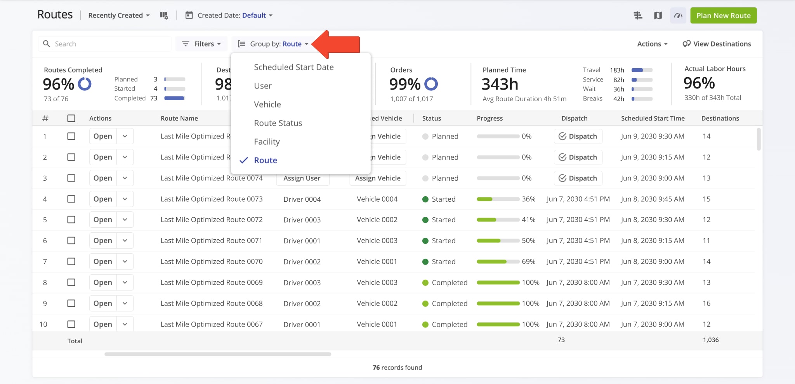This screenshot has width=795, height=384.
Task: Select the checkbox on row 8
Action: coord(71,282)
